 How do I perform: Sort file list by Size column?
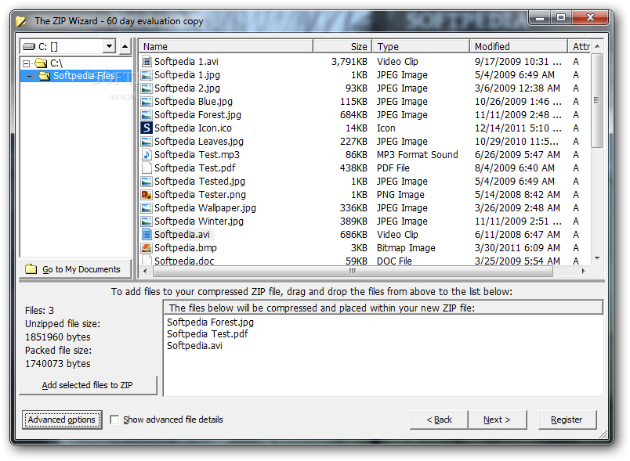[x=342, y=46]
